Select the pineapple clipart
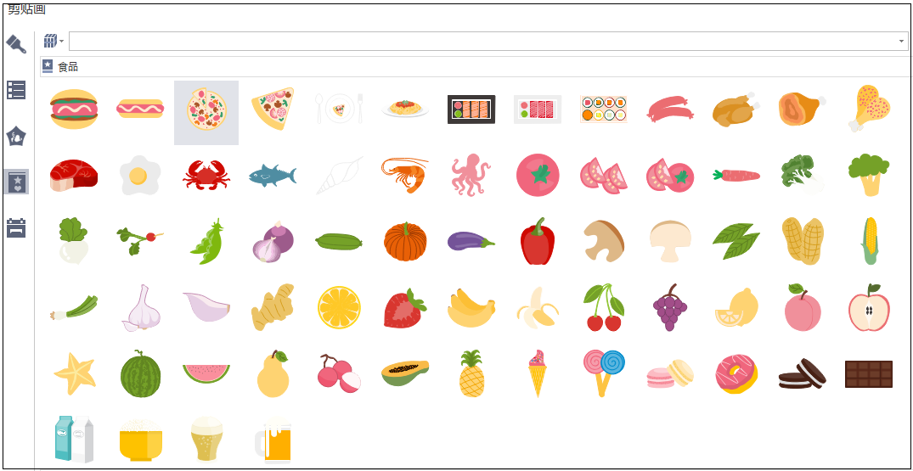 [471, 373]
